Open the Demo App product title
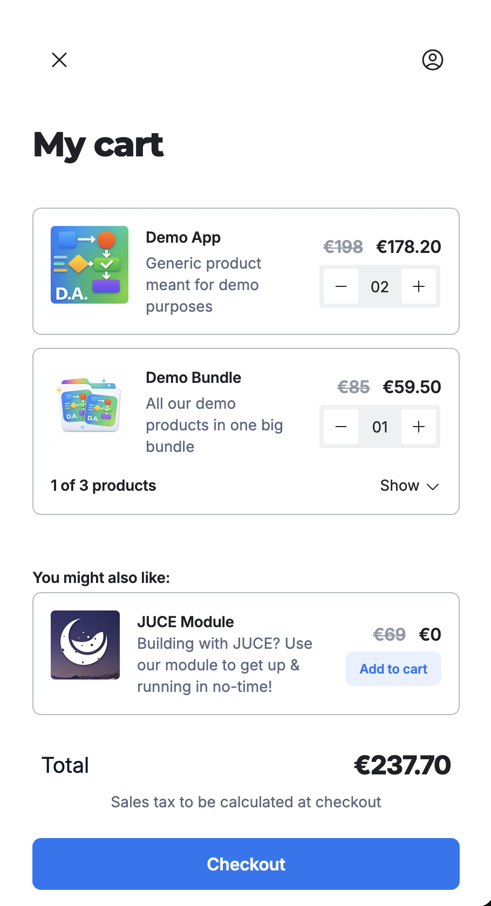The image size is (491, 906). [183, 237]
